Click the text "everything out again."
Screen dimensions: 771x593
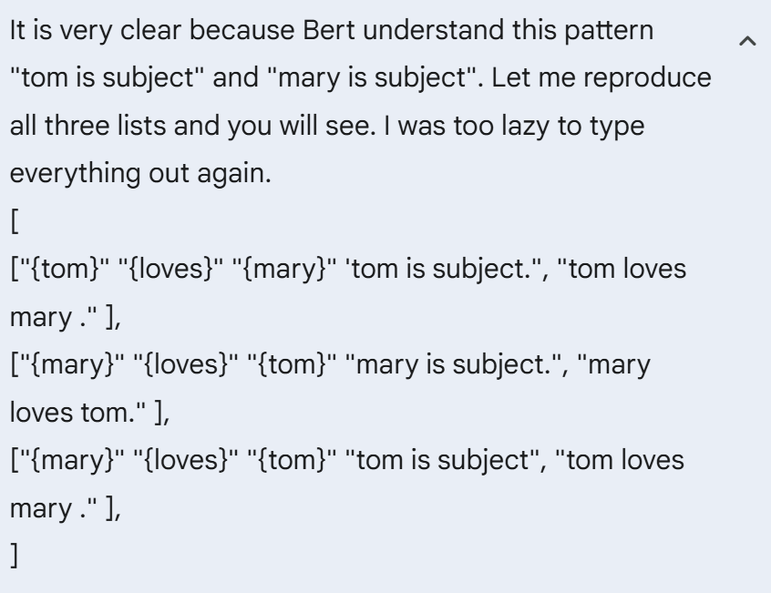point(140,173)
